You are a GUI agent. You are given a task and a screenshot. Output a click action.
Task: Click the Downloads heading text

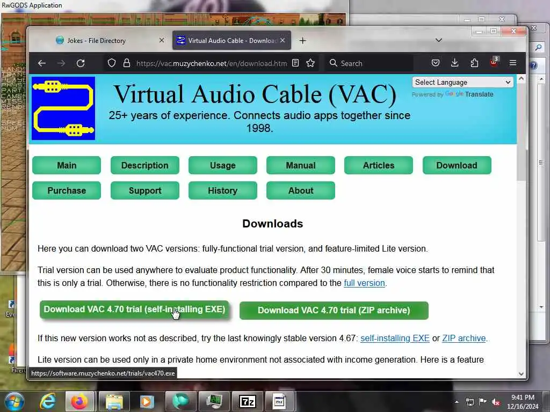(272, 224)
